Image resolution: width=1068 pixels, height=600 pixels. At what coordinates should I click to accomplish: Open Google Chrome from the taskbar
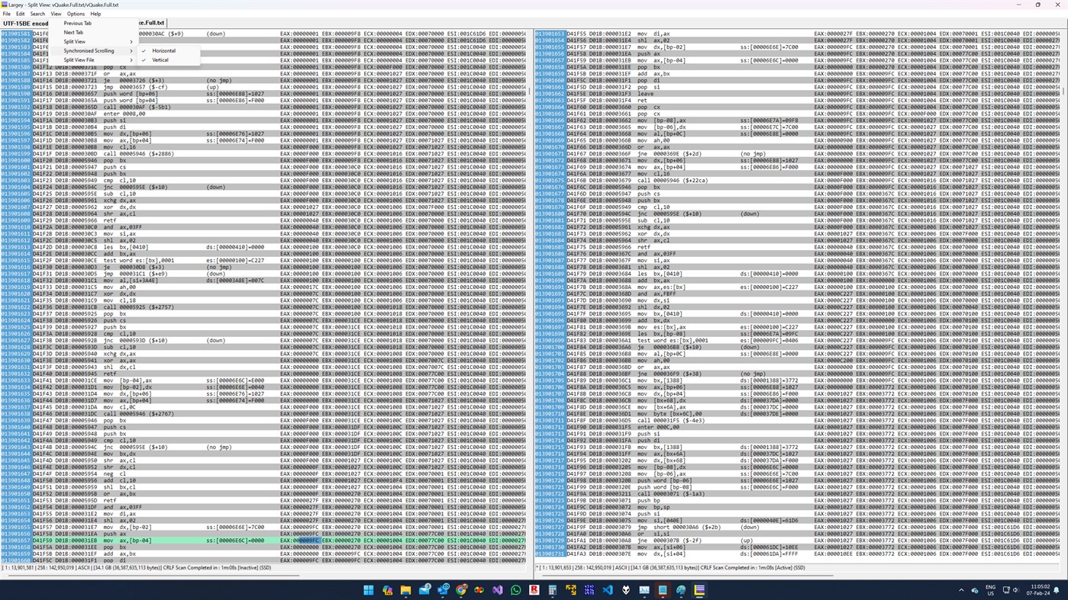[460, 590]
